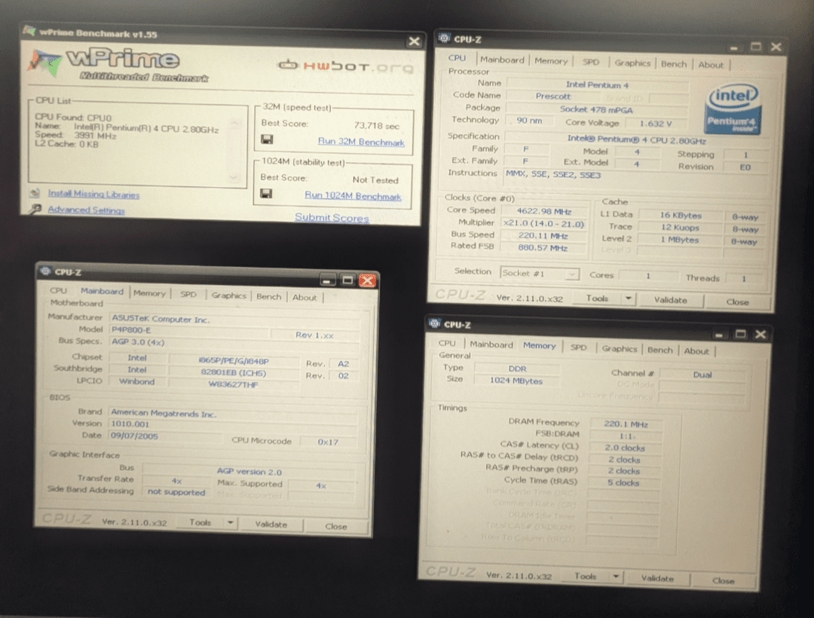The image size is (814, 618).
Task: Click Validate in the Mainboard window
Action: pyautogui.click(x=271, y=524)
